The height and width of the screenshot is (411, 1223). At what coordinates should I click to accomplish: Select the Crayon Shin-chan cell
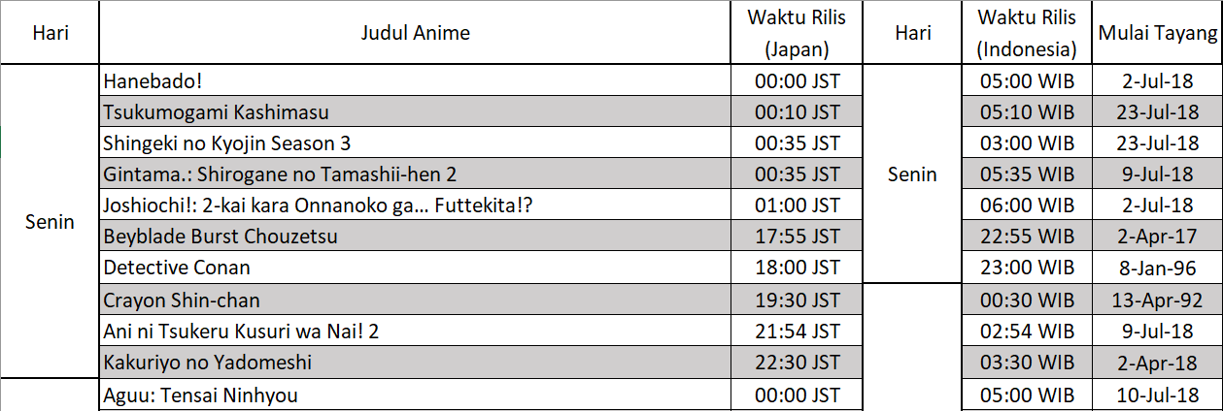pos(415,300)
